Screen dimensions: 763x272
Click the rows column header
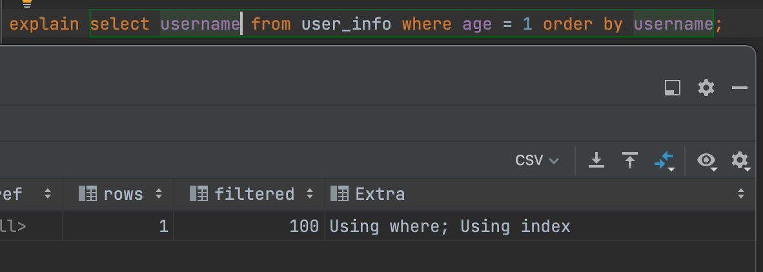tap(123, 193)
